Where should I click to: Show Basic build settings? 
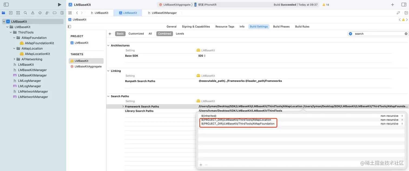[x=120, y=34]
